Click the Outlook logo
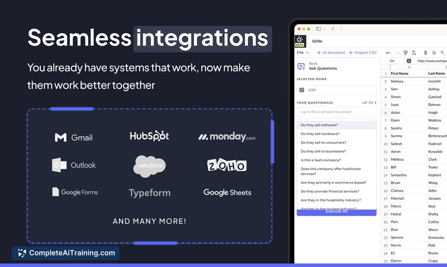This screenshot has width=447, height=267. (x=74, y=165)
